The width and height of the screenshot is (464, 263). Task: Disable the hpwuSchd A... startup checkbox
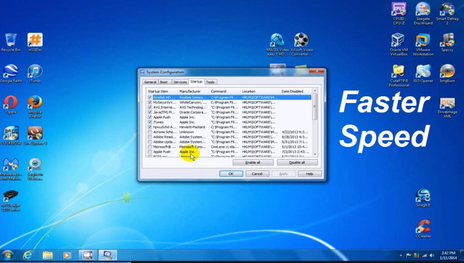click(150, 127)
